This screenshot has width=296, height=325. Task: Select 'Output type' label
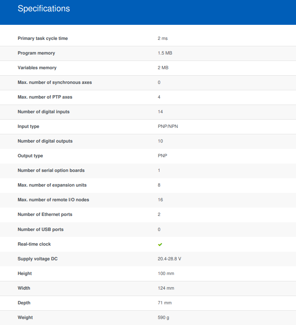coord(30,156)
